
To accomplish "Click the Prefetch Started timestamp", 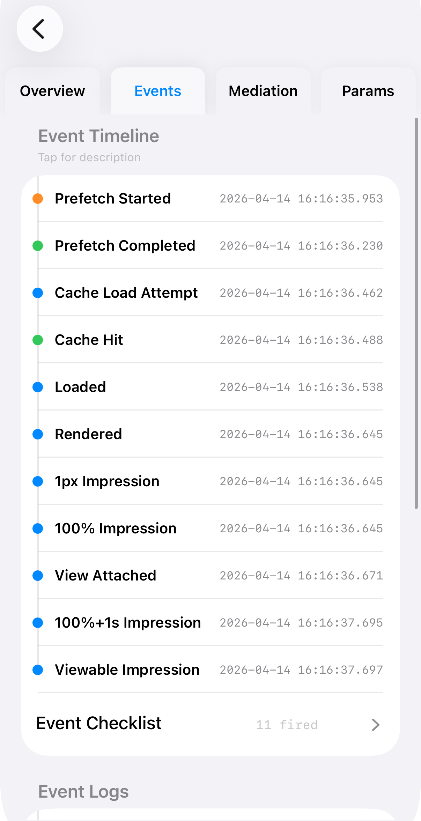I will click(301, 199).
